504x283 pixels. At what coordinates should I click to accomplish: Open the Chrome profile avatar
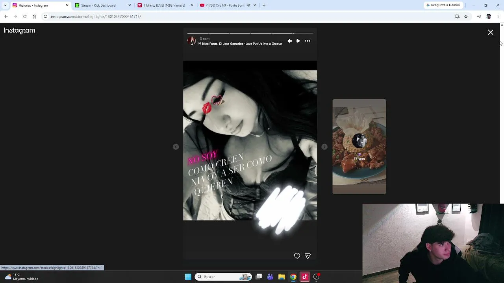(489, 17)
